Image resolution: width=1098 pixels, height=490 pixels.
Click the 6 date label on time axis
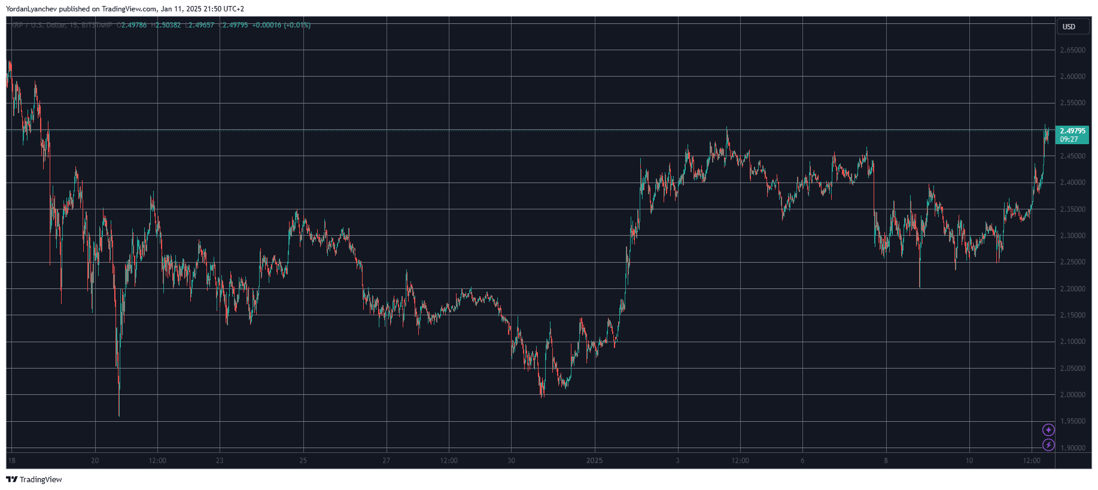coord(802,461)
